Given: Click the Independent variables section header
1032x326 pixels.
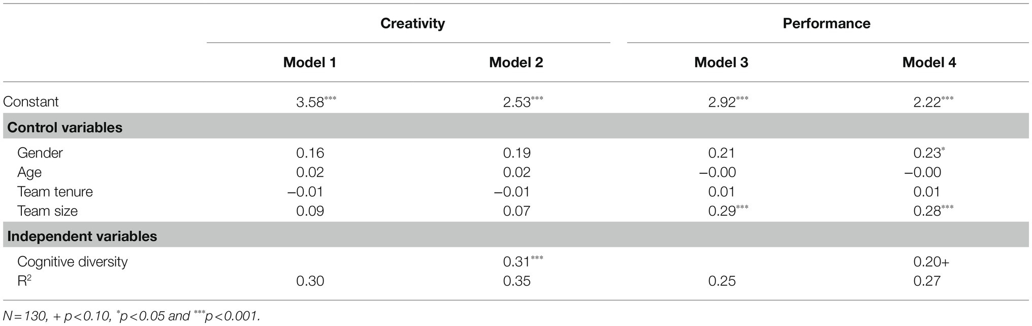Looking at the screenshot, I should (x=82, y=237).
